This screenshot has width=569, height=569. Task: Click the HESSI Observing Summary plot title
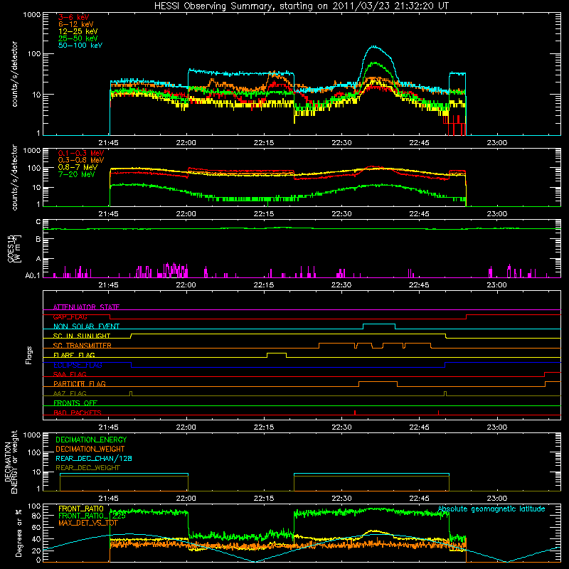pyautogui.click(x=301, y=6)
